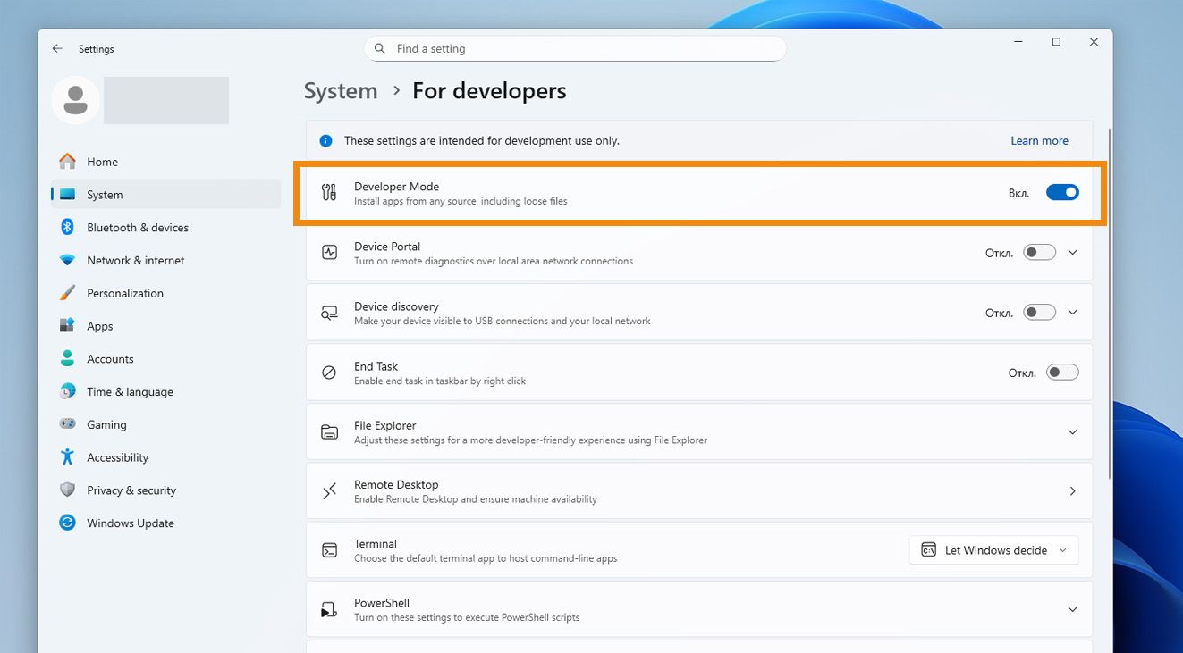Turn off the Developer Mode toggle
Image resolution: width=1183 pixels, height=653 pixels.
1062,192
